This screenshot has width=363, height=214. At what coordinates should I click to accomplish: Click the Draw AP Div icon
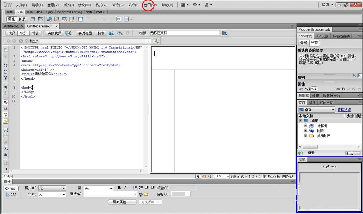(x=41, y=19)
